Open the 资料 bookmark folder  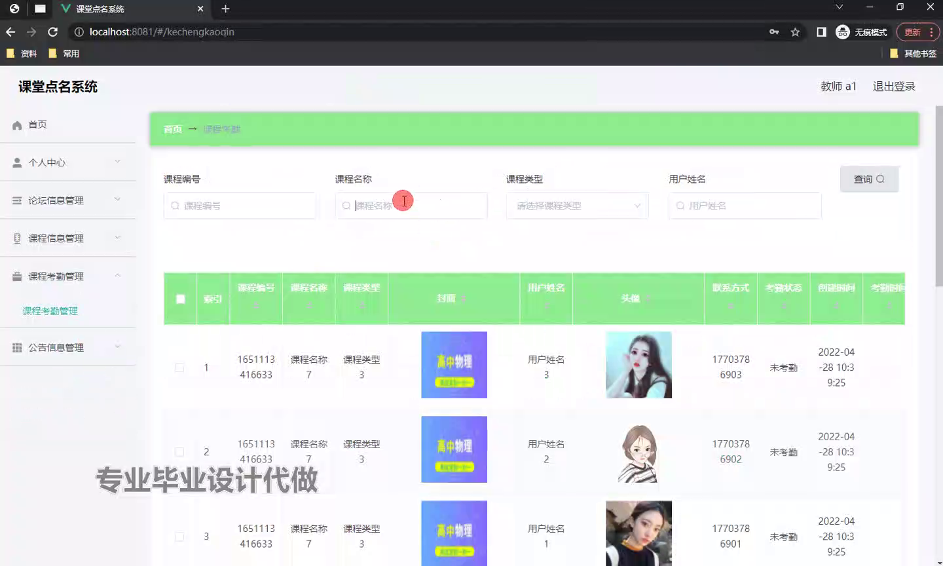click(x=22, y=53)
